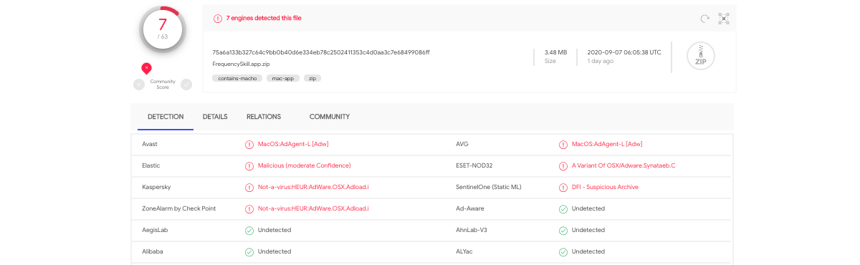The height and width of the screenshot is (265, 860).
Task: Click the ZIP file type icon
Action: [x=701, y=57]
